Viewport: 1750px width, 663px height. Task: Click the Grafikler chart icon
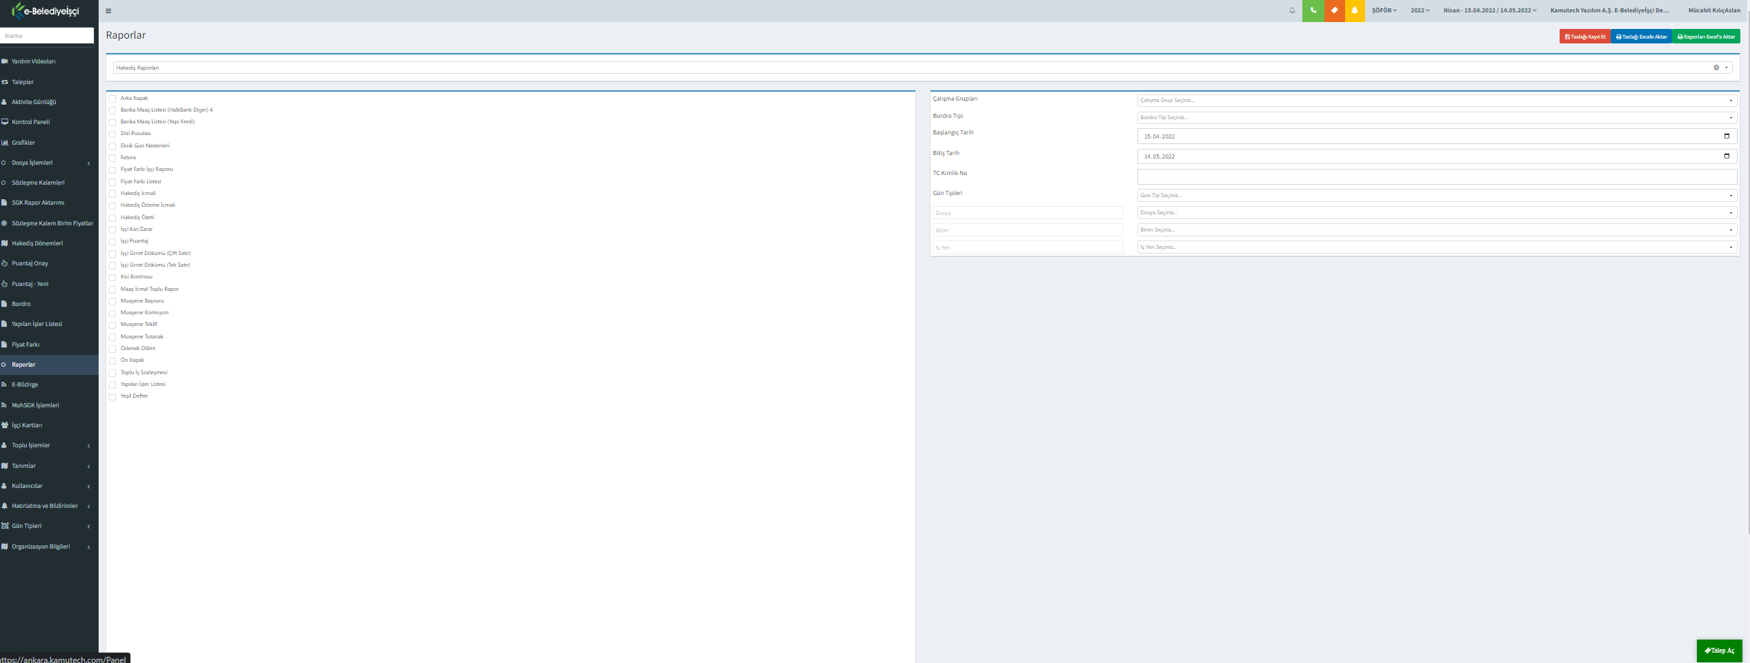point(5,143)
